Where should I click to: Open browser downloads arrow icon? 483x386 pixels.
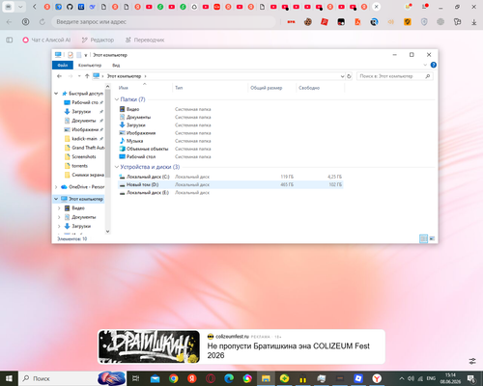coord(473,22)
